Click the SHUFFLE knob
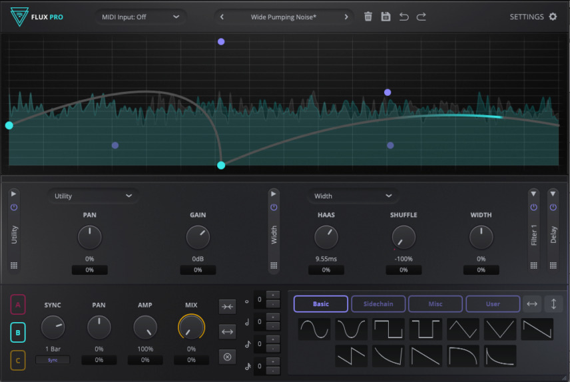Viewport: 570px width, 382px height. tap(404, 237)
